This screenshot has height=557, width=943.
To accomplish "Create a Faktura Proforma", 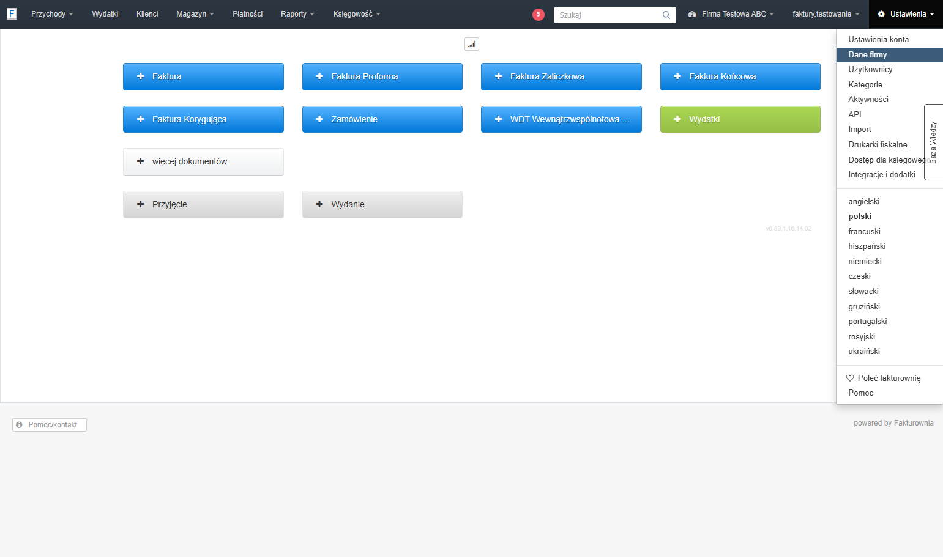I will tap(382, 76).
